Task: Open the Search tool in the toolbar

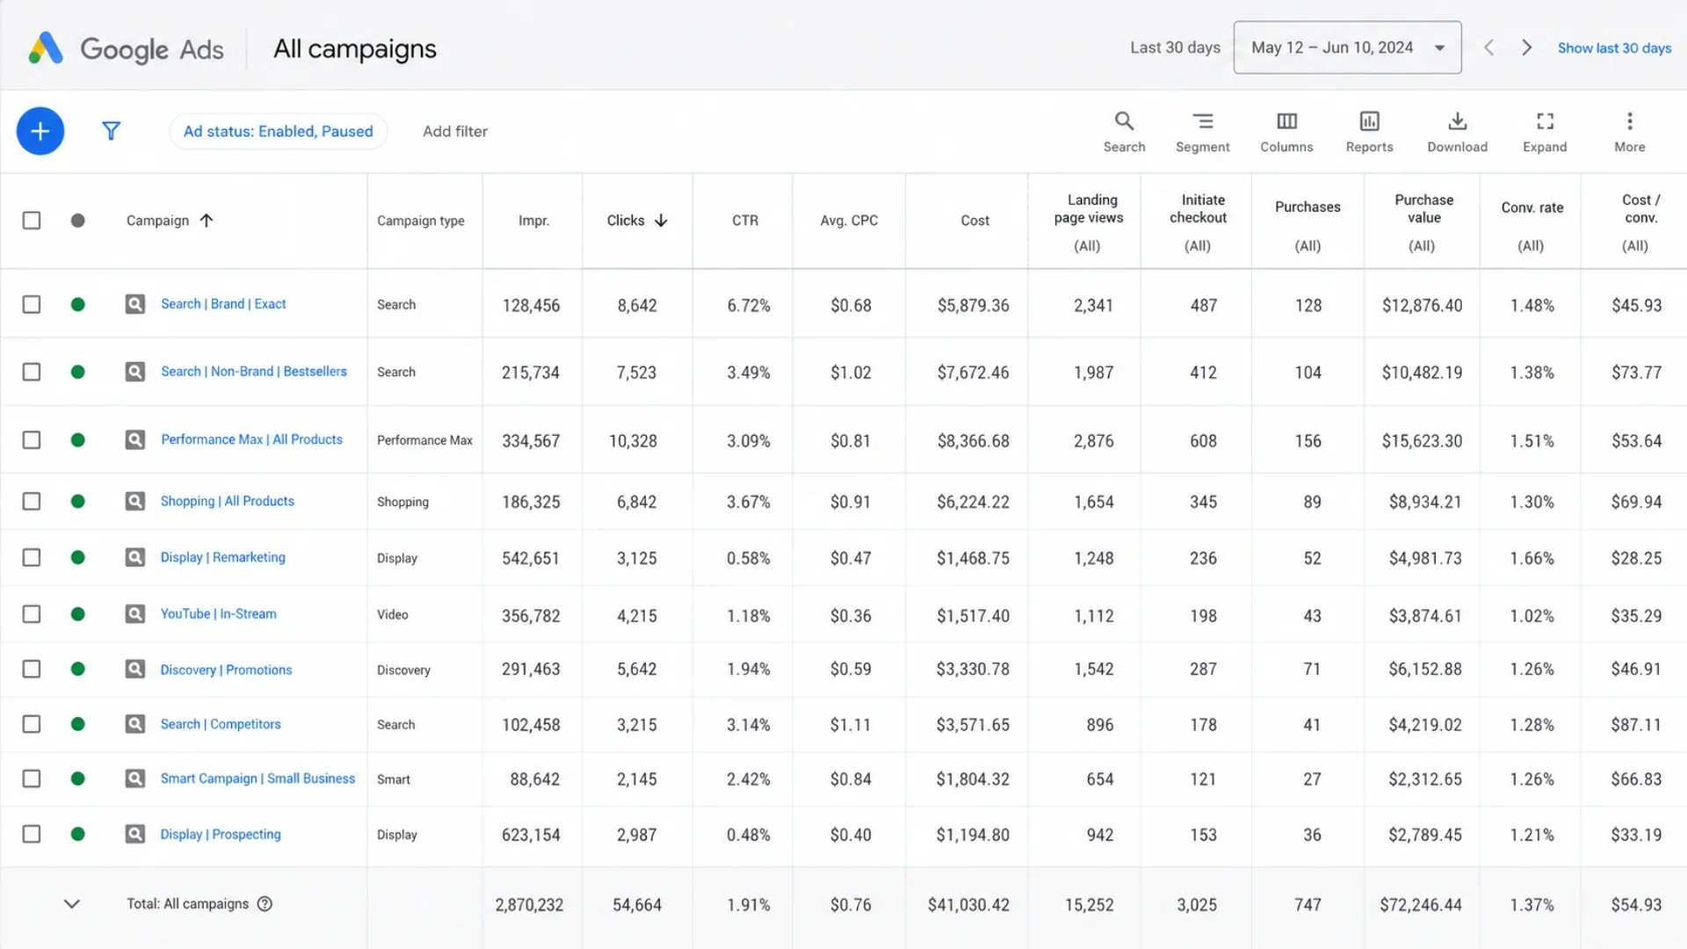Action: (x=1124, y=132)
